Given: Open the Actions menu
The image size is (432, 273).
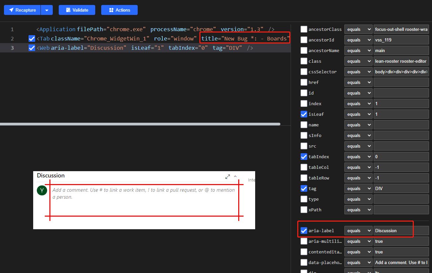Looking at the screenshot, I should pos(119,10).
